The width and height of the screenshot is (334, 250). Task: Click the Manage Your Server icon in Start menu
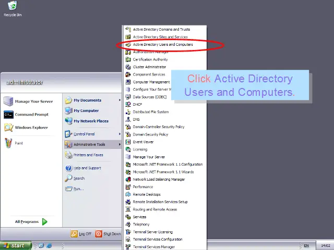click(8, 102)
